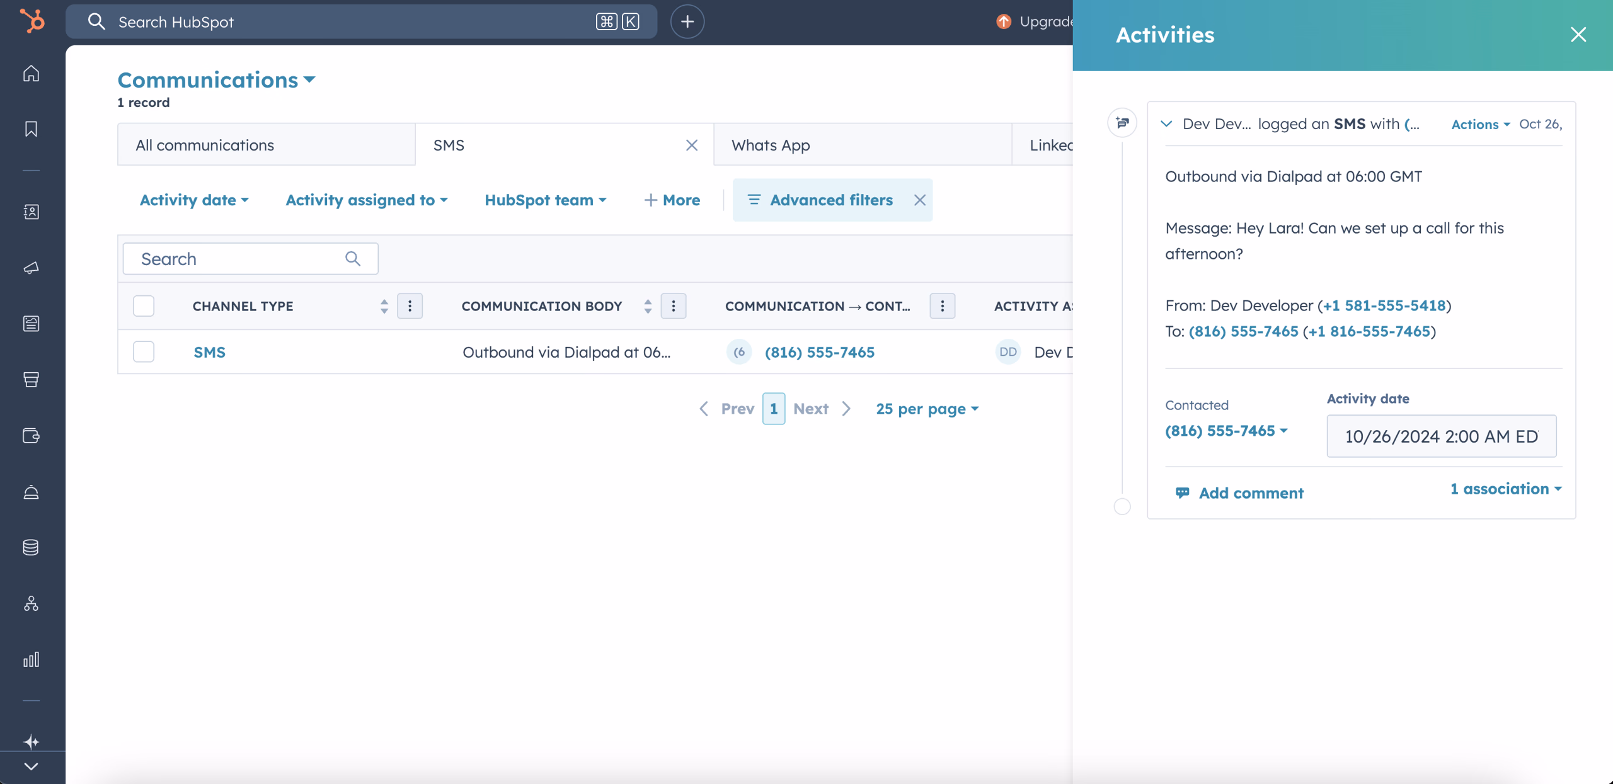This screenshot has height=784, width=1613.
Task: Open the Automations workflow icon in sidebar
Action: (x=30, y=604)
